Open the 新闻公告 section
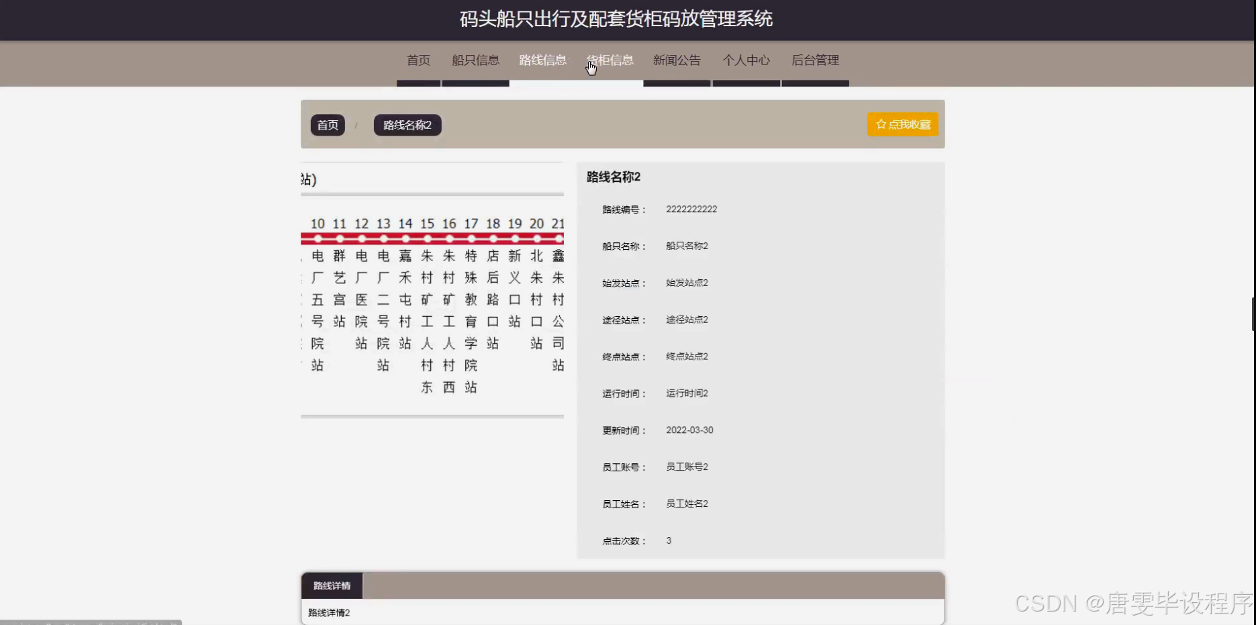1256x625 pixels. click(677, 60)
